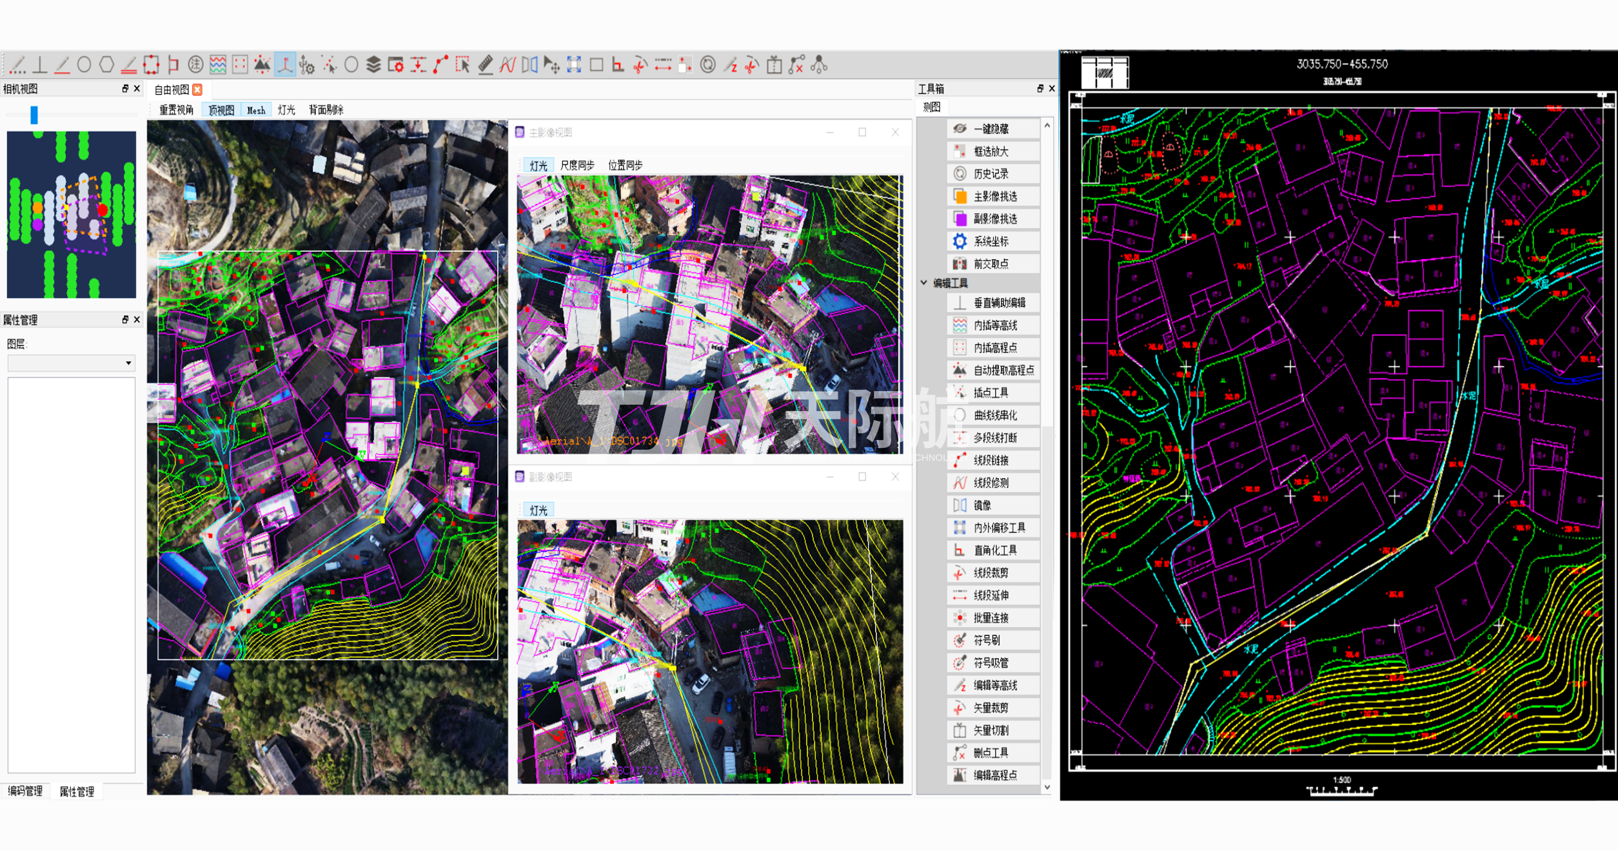Toggle 灯光 in main image view

(538, 166)
